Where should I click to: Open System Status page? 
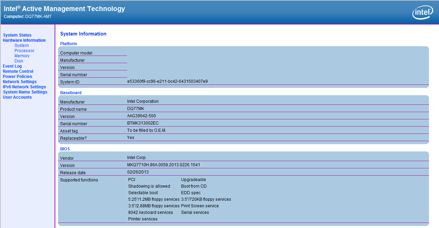(x=17, y=35)
